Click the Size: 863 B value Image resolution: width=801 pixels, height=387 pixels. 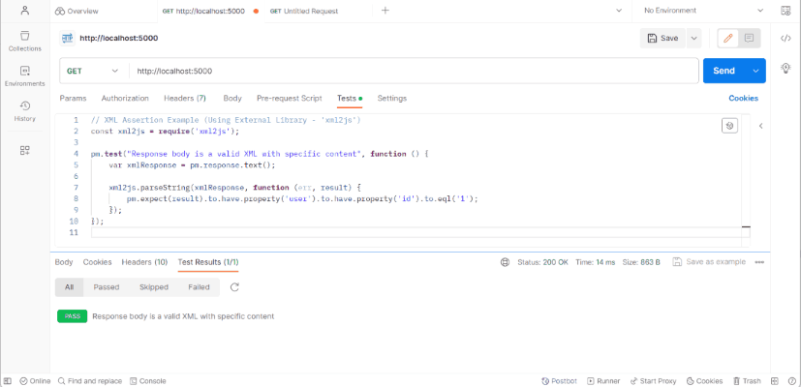coord(641,262)
